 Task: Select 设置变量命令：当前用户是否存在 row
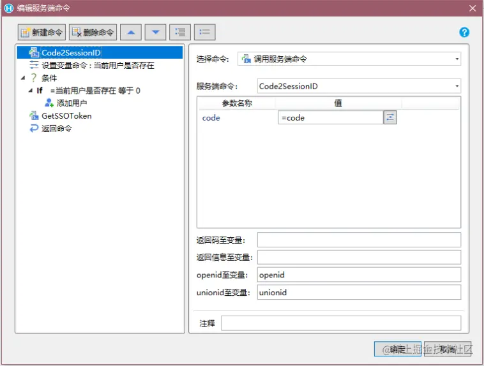click(x=98, y=65)
